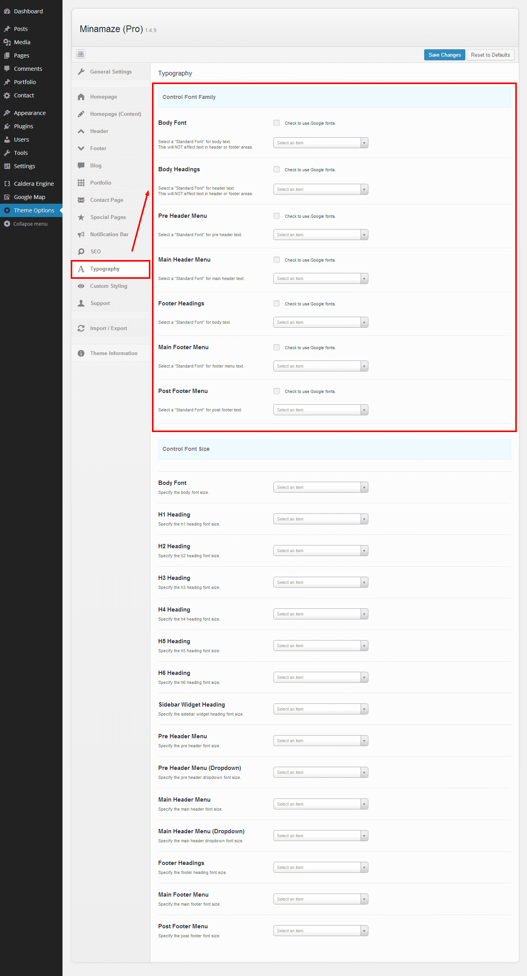527x976 pixels.
Task: Click the Homepage house icon
Action: coord(81,97)
